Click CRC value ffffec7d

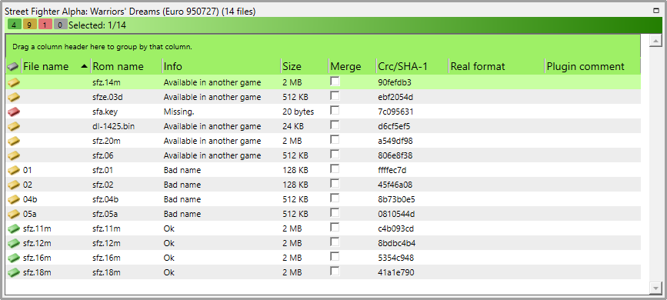click(392, 170)
